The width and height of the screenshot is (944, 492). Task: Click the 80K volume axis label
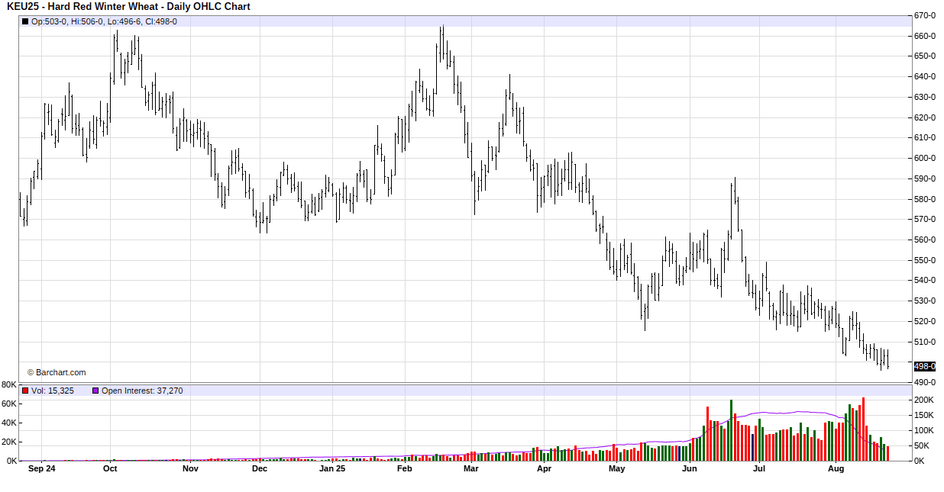9,384
